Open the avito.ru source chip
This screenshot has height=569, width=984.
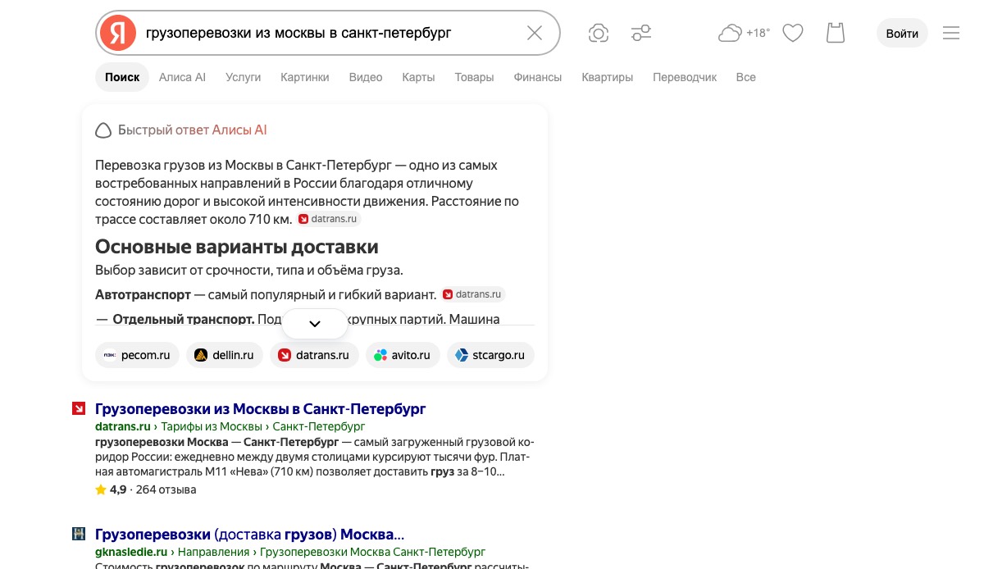(403, 355)
